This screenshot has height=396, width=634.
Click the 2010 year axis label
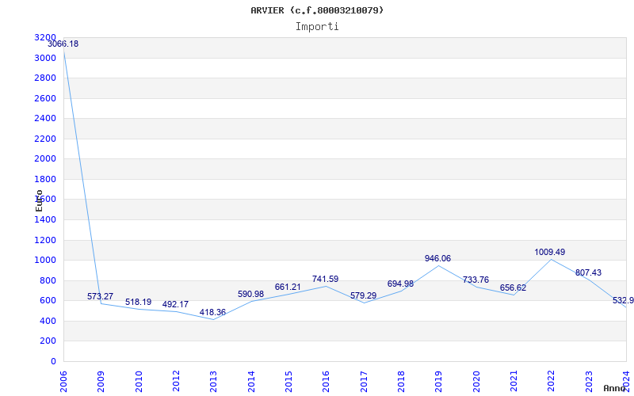(x=138, y=381)
